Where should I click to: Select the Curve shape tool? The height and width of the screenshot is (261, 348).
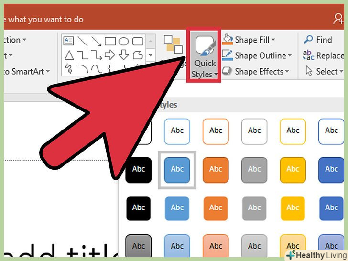[x=97, y=69]
